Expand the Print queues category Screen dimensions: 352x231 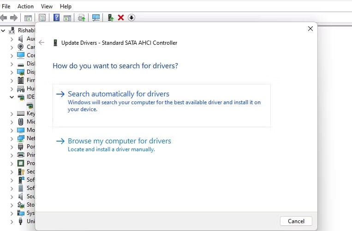coord(12,155)
